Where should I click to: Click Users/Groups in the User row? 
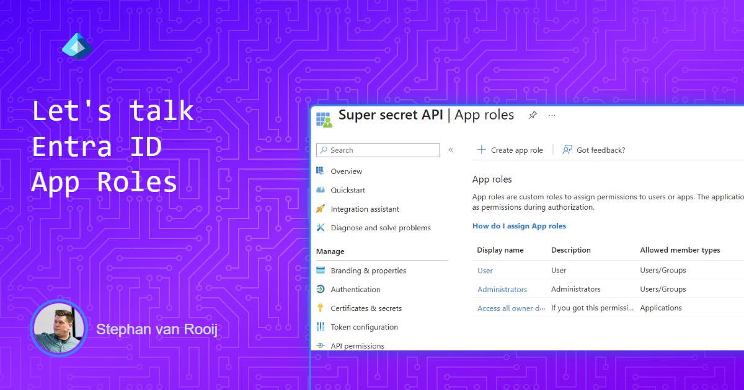[663, 270]
